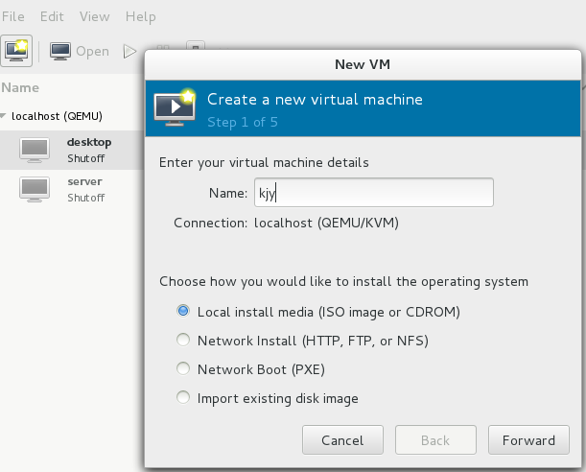This screenshot has height=472, width=586.
Task: Click the server VM monitor icon
Action: [35, 189]
